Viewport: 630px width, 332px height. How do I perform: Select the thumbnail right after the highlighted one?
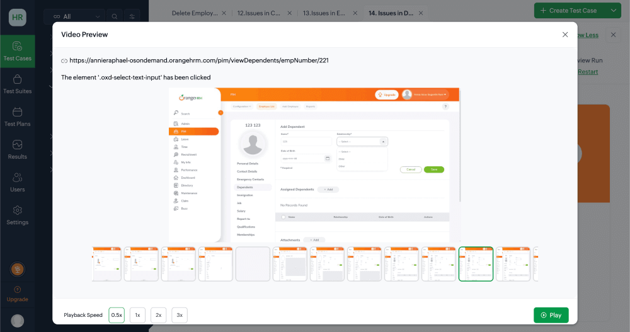pos(513,264)
